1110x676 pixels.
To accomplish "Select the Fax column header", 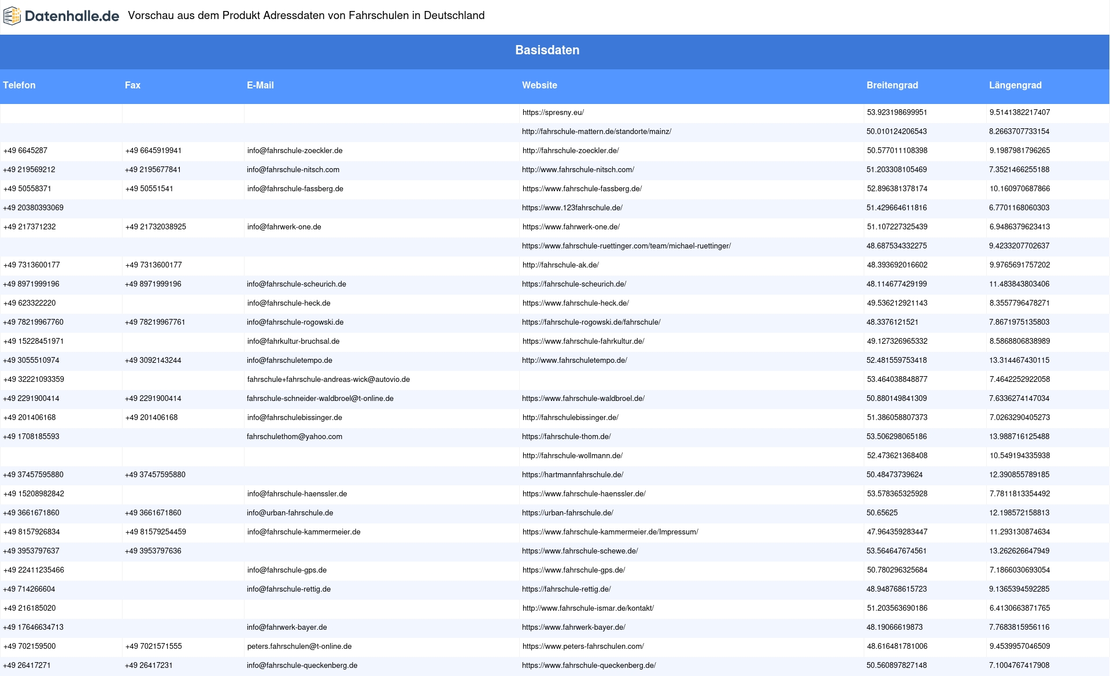I will coord(132,85).
